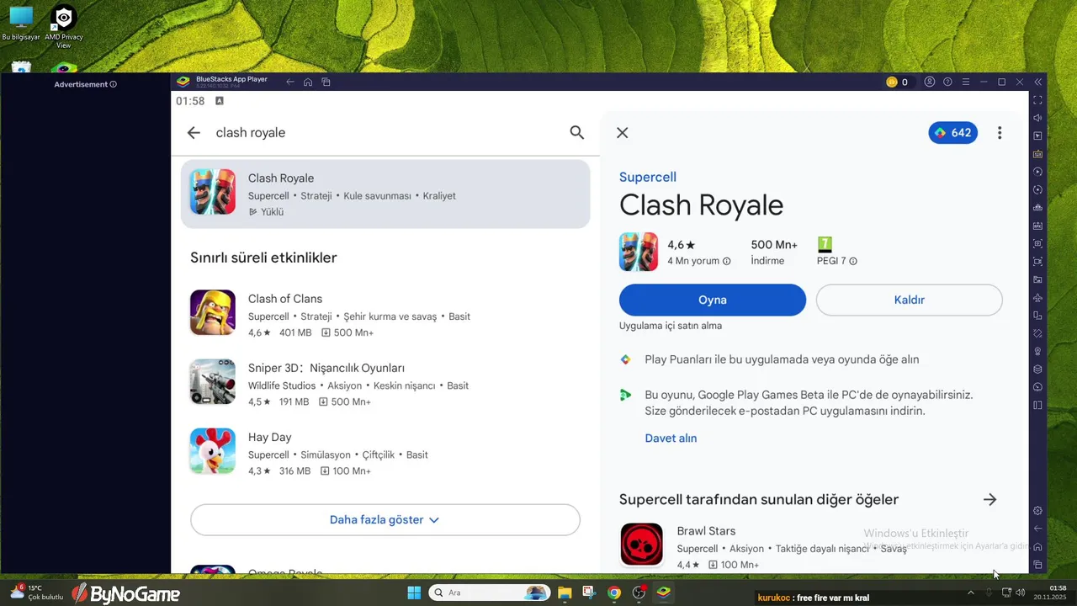Click the Android back arrow in sidebar
The height and width of the screenshot is (606, 1077).
[x=1037, y=529]
